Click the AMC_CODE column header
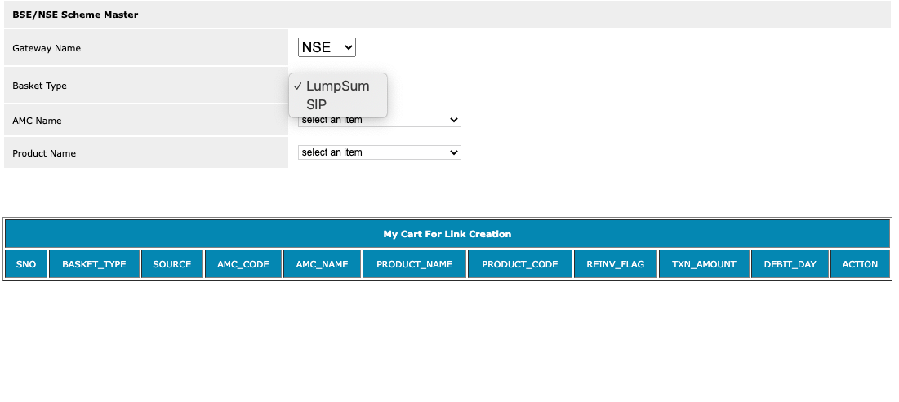 point(243,264)
